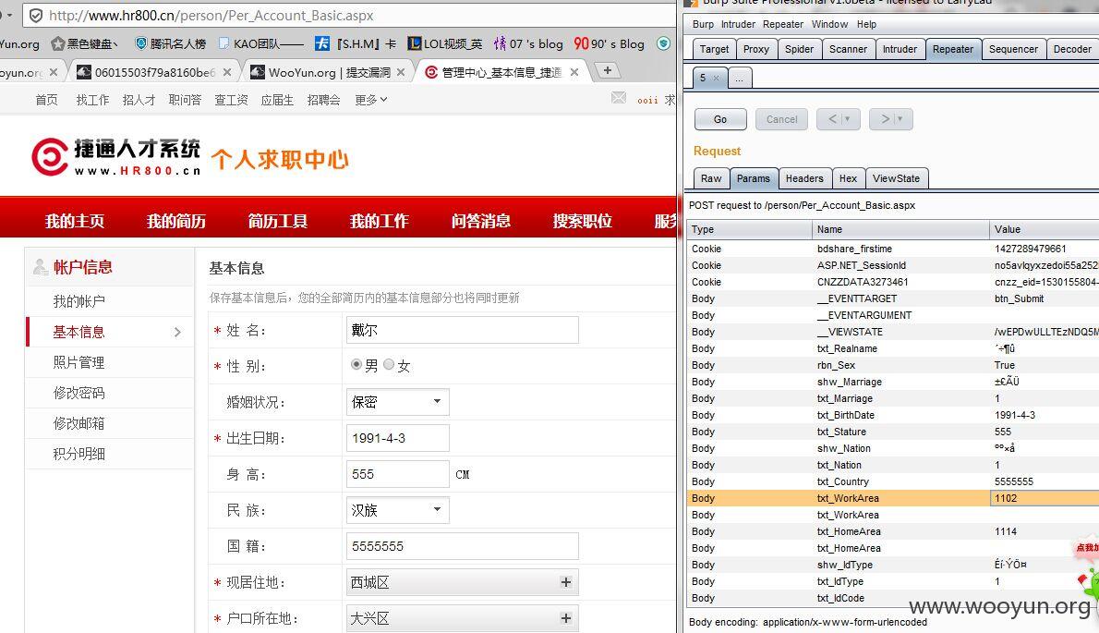Viewport: 1099px width, 633px height.
Task: Click the Go button in Repeater
Action: pos(720,119)
